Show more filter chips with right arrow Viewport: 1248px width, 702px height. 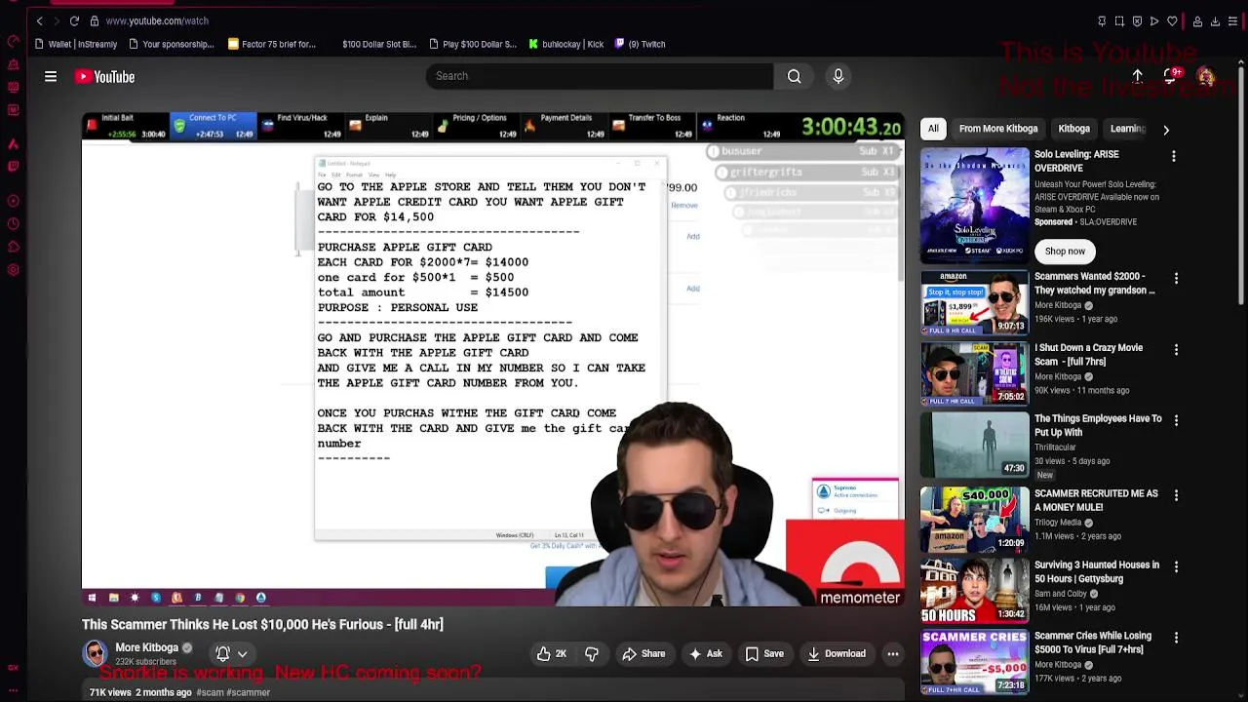(1166, 129)
